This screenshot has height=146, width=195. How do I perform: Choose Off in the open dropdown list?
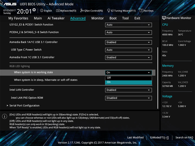pos(128,78)
